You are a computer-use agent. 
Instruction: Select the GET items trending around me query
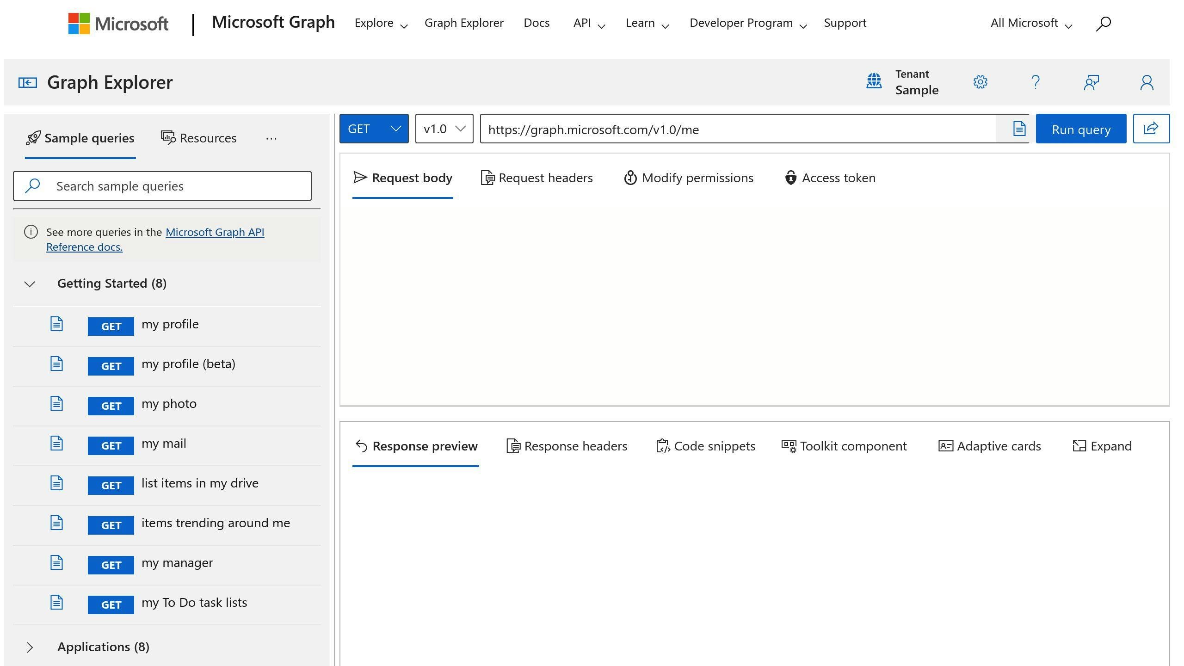[x=166, y=525]
